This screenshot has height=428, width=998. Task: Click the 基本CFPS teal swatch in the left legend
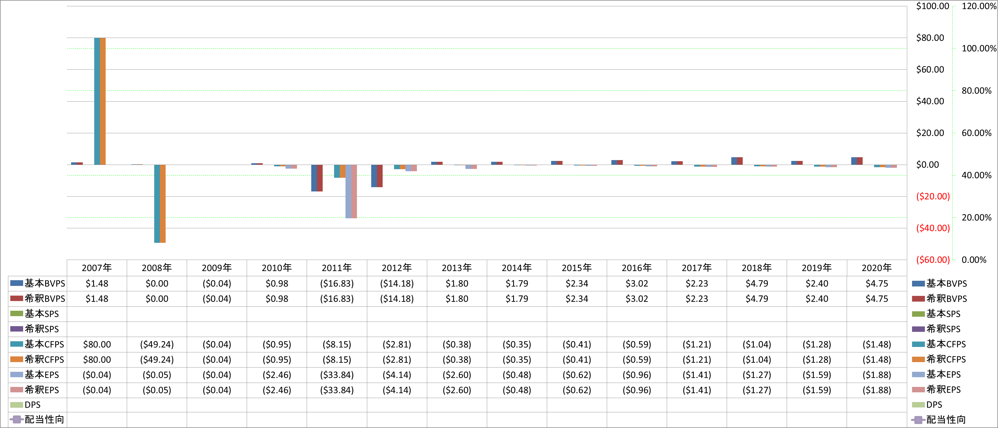(x=17, y=344)
